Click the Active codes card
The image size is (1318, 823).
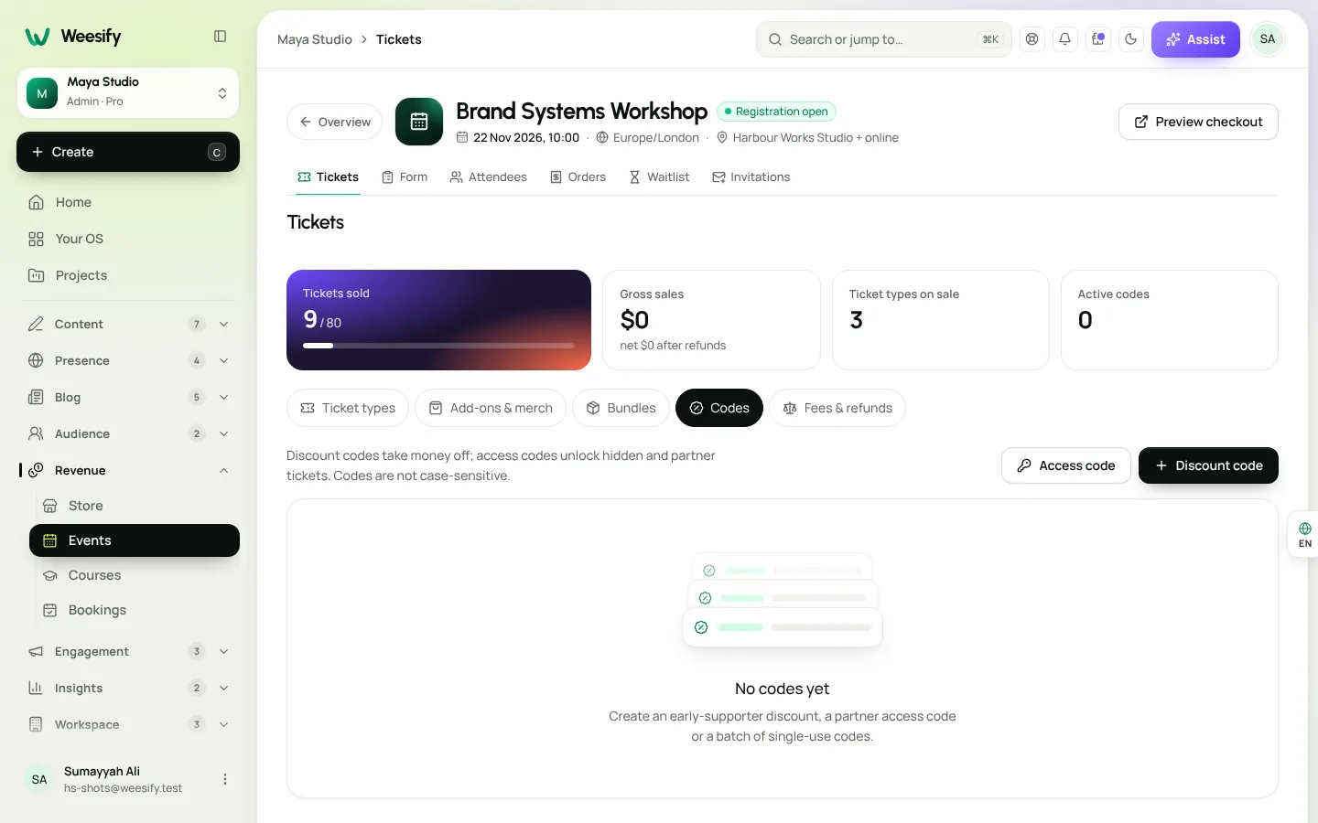1169,320
